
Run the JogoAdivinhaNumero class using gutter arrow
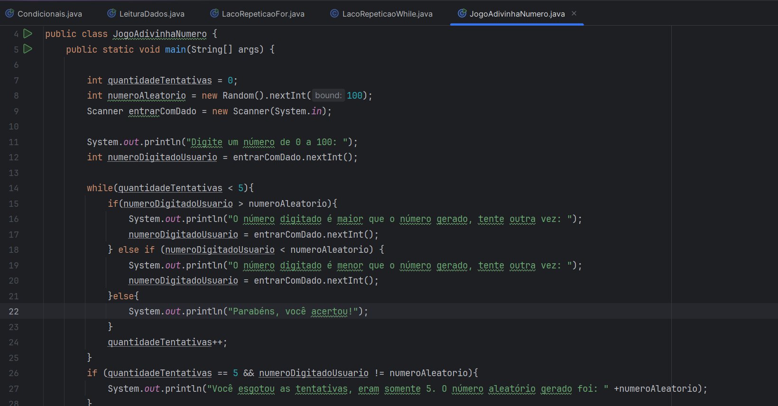point(28,34)
